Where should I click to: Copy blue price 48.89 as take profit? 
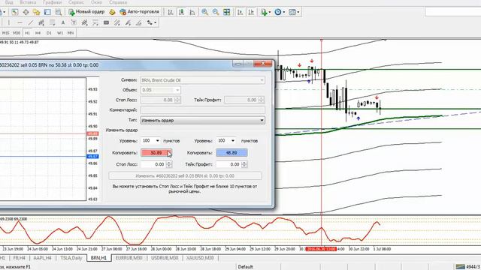(x=231, y=152)
